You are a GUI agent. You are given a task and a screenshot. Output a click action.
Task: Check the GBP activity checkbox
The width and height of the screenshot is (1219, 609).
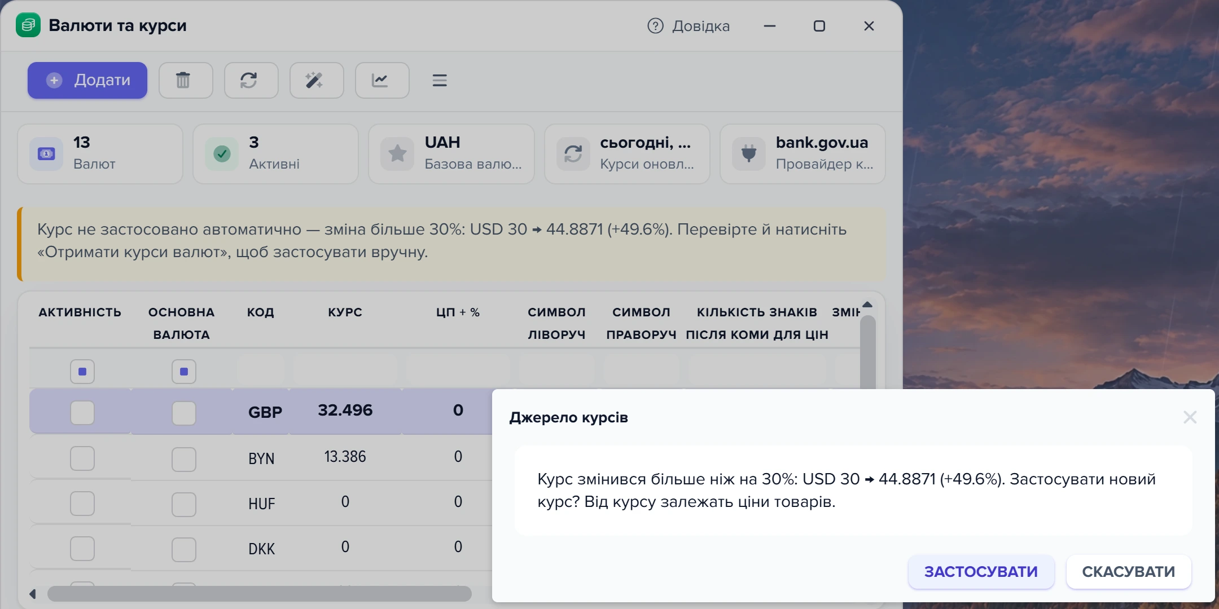(x=82, y=413)
